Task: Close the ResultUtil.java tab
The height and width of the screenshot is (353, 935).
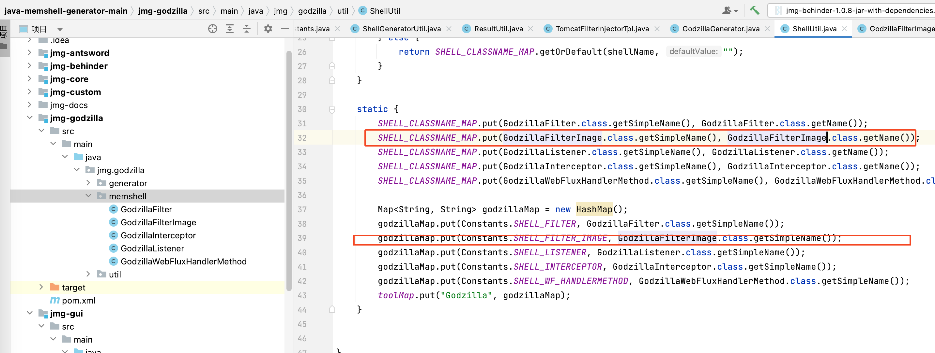Action: [x=531, y=29]
